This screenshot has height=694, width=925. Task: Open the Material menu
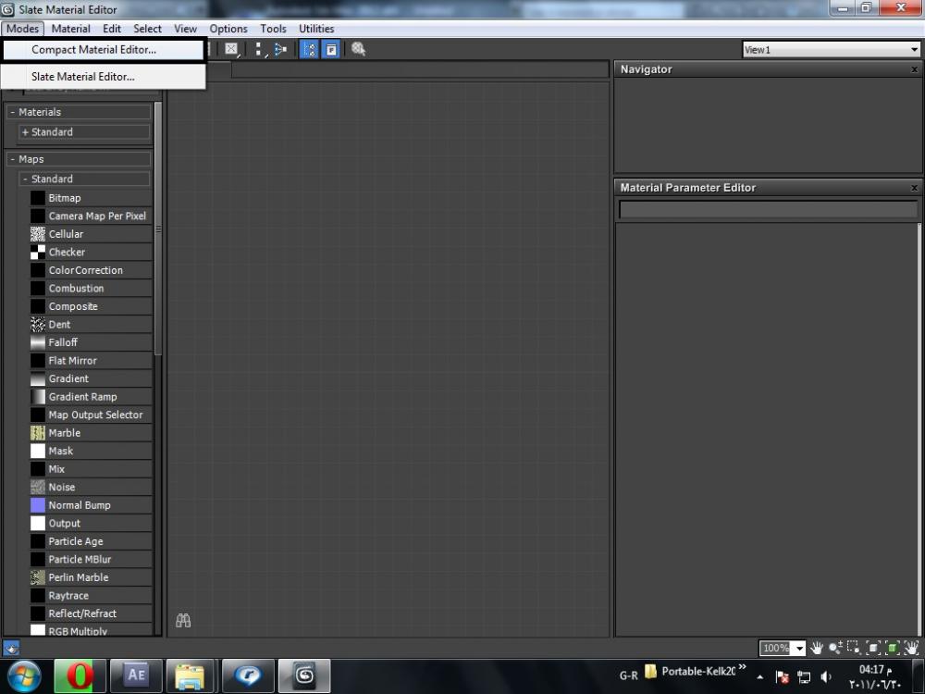70,29
